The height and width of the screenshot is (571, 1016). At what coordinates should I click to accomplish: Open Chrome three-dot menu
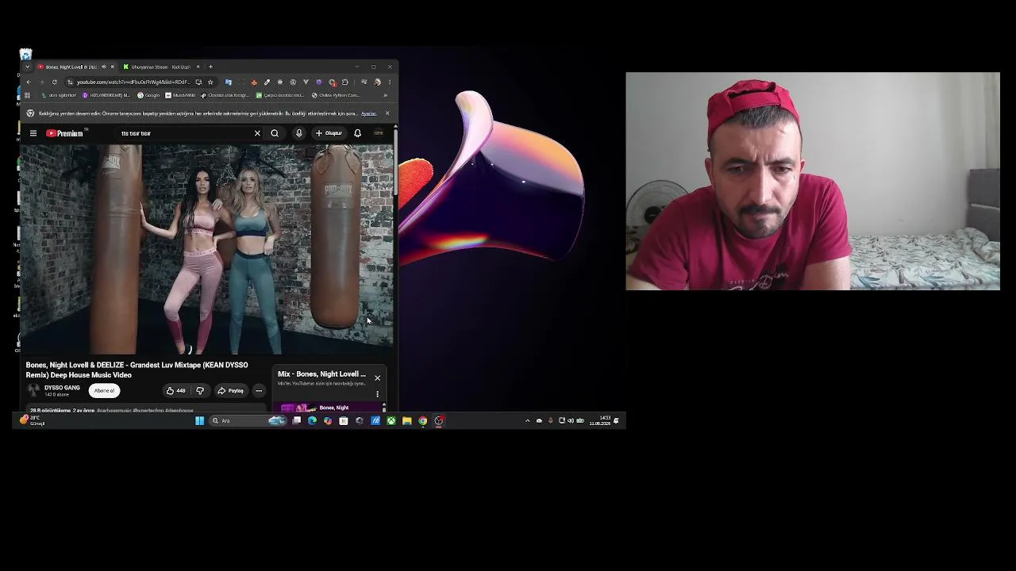coord(390,82)
